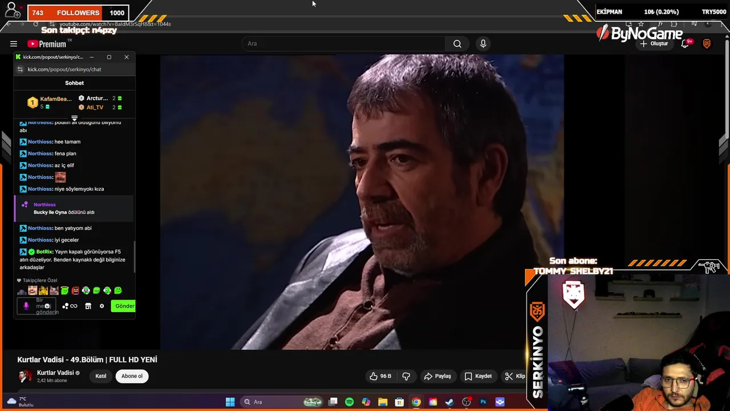Viewport: 730px width, 411px height.
Task: Insert the red angry face emote
Action: click(75, 291)
